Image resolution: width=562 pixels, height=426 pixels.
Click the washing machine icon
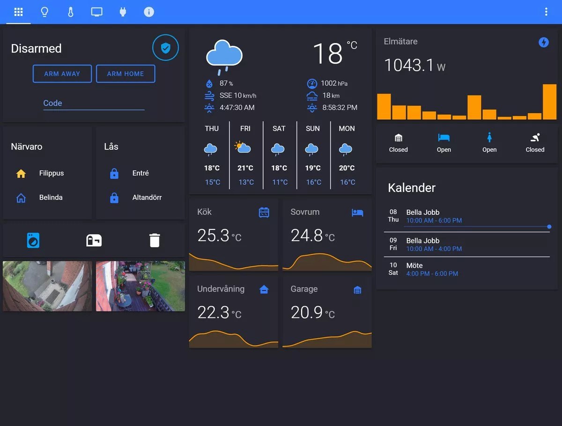pyautogui.click(x=33, y=240)
